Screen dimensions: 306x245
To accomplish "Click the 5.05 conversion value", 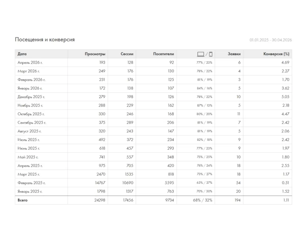I will [286, 97].
